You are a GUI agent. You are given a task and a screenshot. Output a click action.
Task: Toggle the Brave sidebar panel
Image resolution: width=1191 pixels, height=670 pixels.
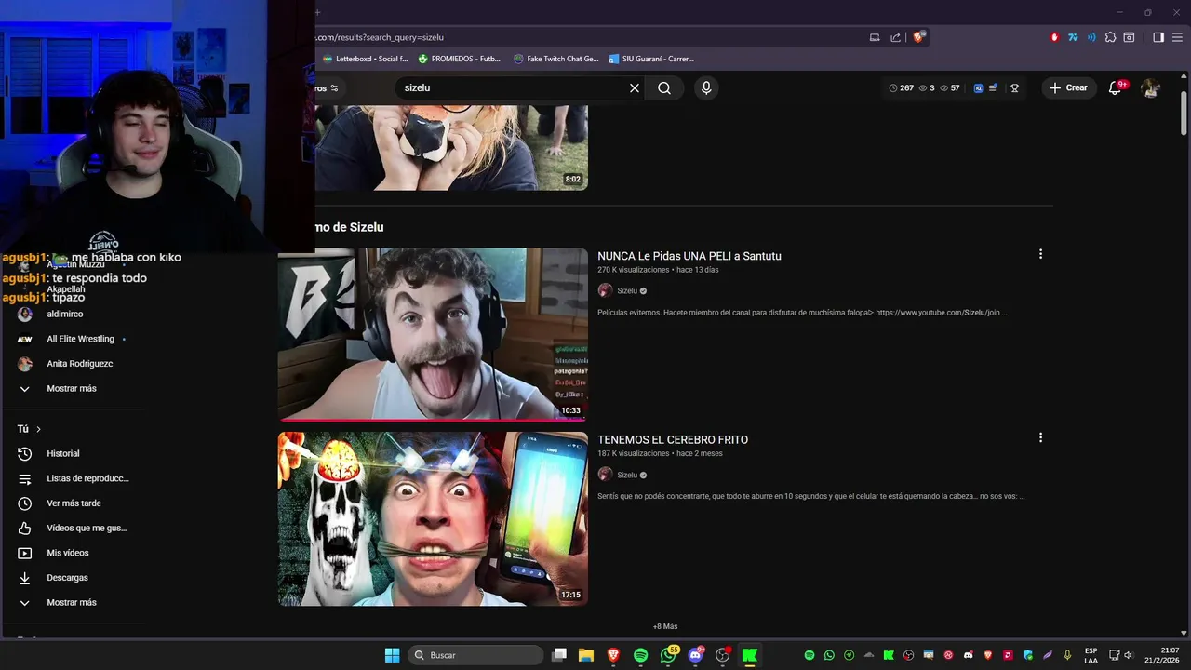click(1158, 37)
